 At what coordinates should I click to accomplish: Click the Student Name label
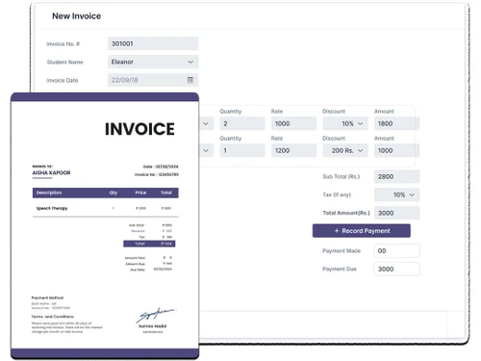(64, 62)
